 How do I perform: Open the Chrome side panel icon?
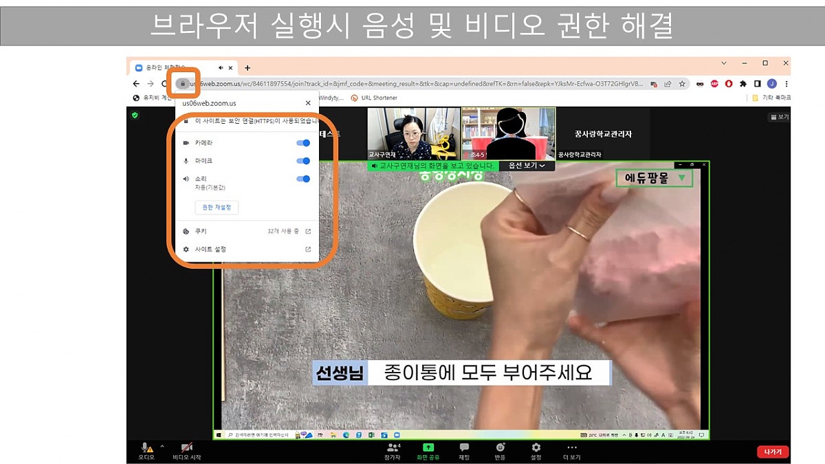pos(757,84)
